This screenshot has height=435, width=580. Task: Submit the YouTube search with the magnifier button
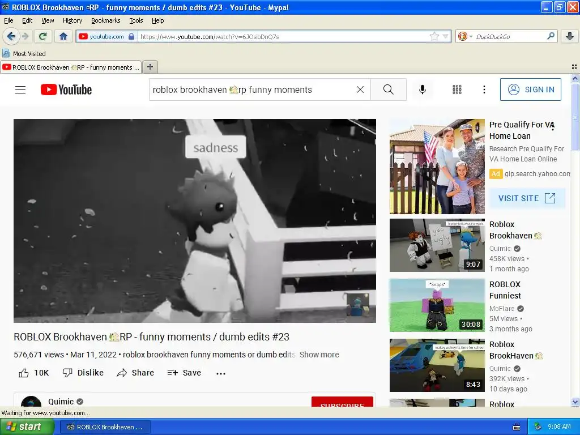(x=389, y=89)
